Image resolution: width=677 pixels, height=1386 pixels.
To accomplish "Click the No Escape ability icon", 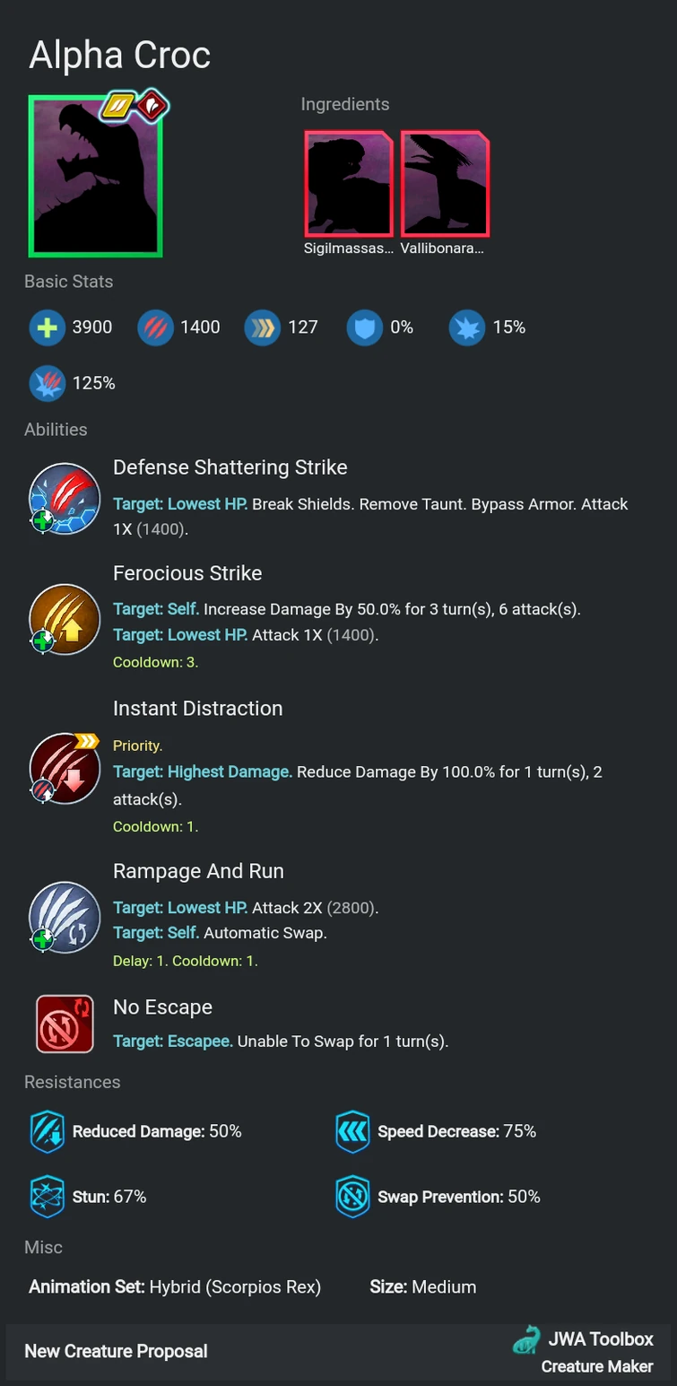I will [65, 1024].
